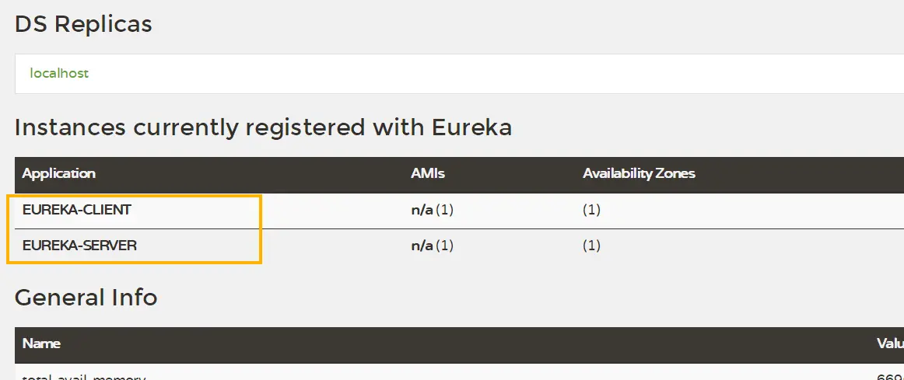Click the Name column header in General Info

click(x=41, y=343)
